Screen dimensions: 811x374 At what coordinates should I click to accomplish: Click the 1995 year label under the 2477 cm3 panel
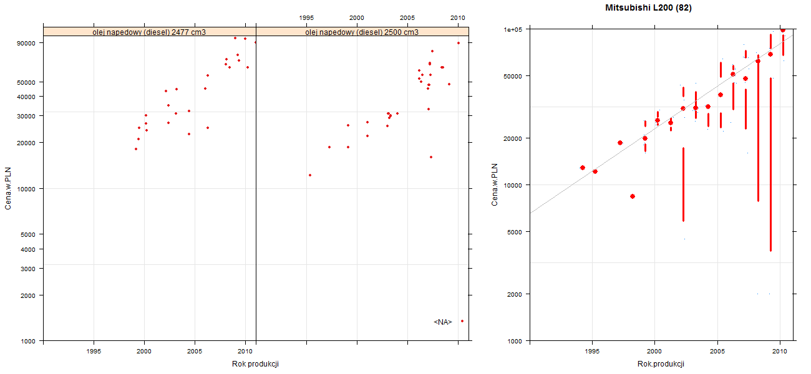[94, 352]
